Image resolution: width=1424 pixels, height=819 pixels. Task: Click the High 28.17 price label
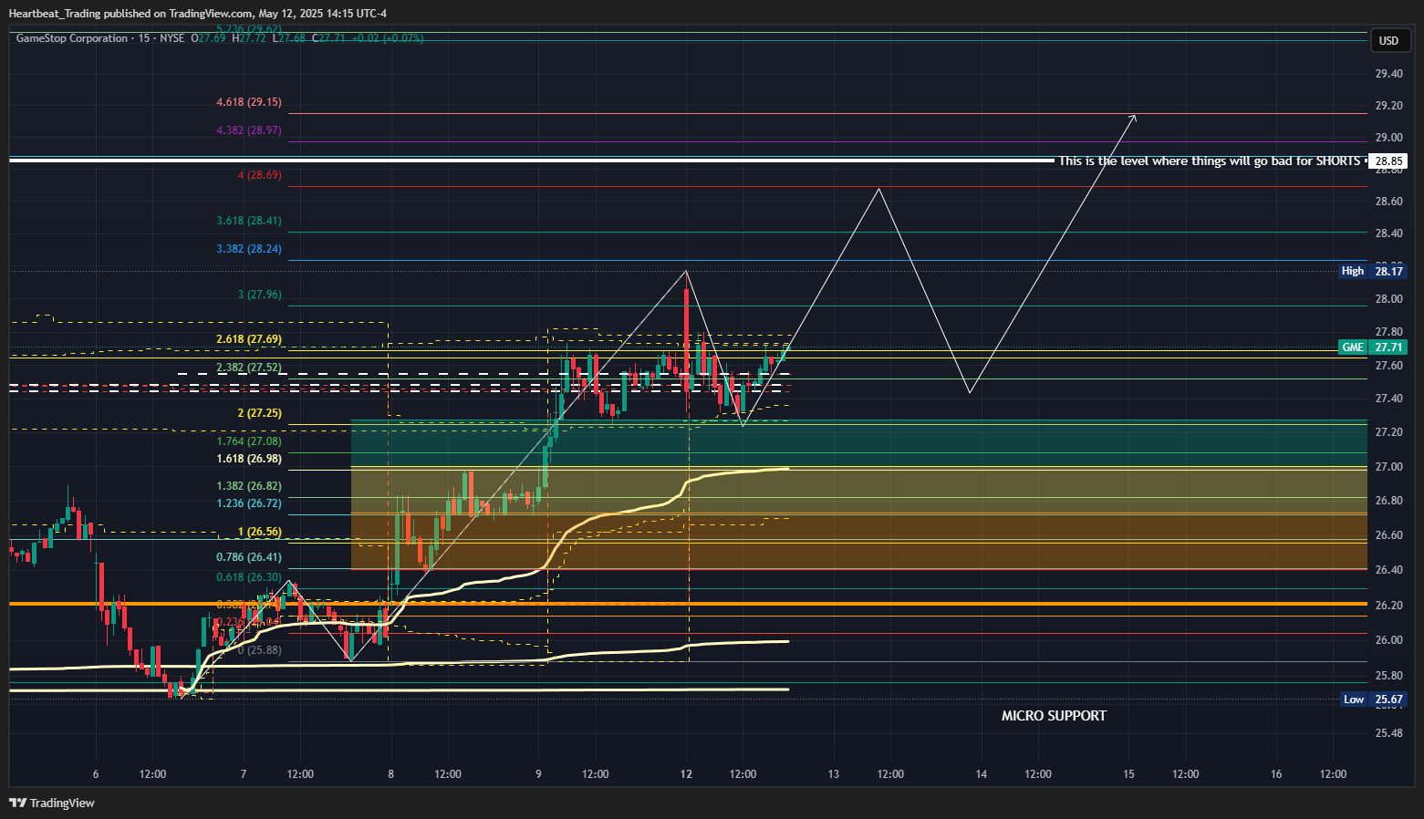(1373, 271)
